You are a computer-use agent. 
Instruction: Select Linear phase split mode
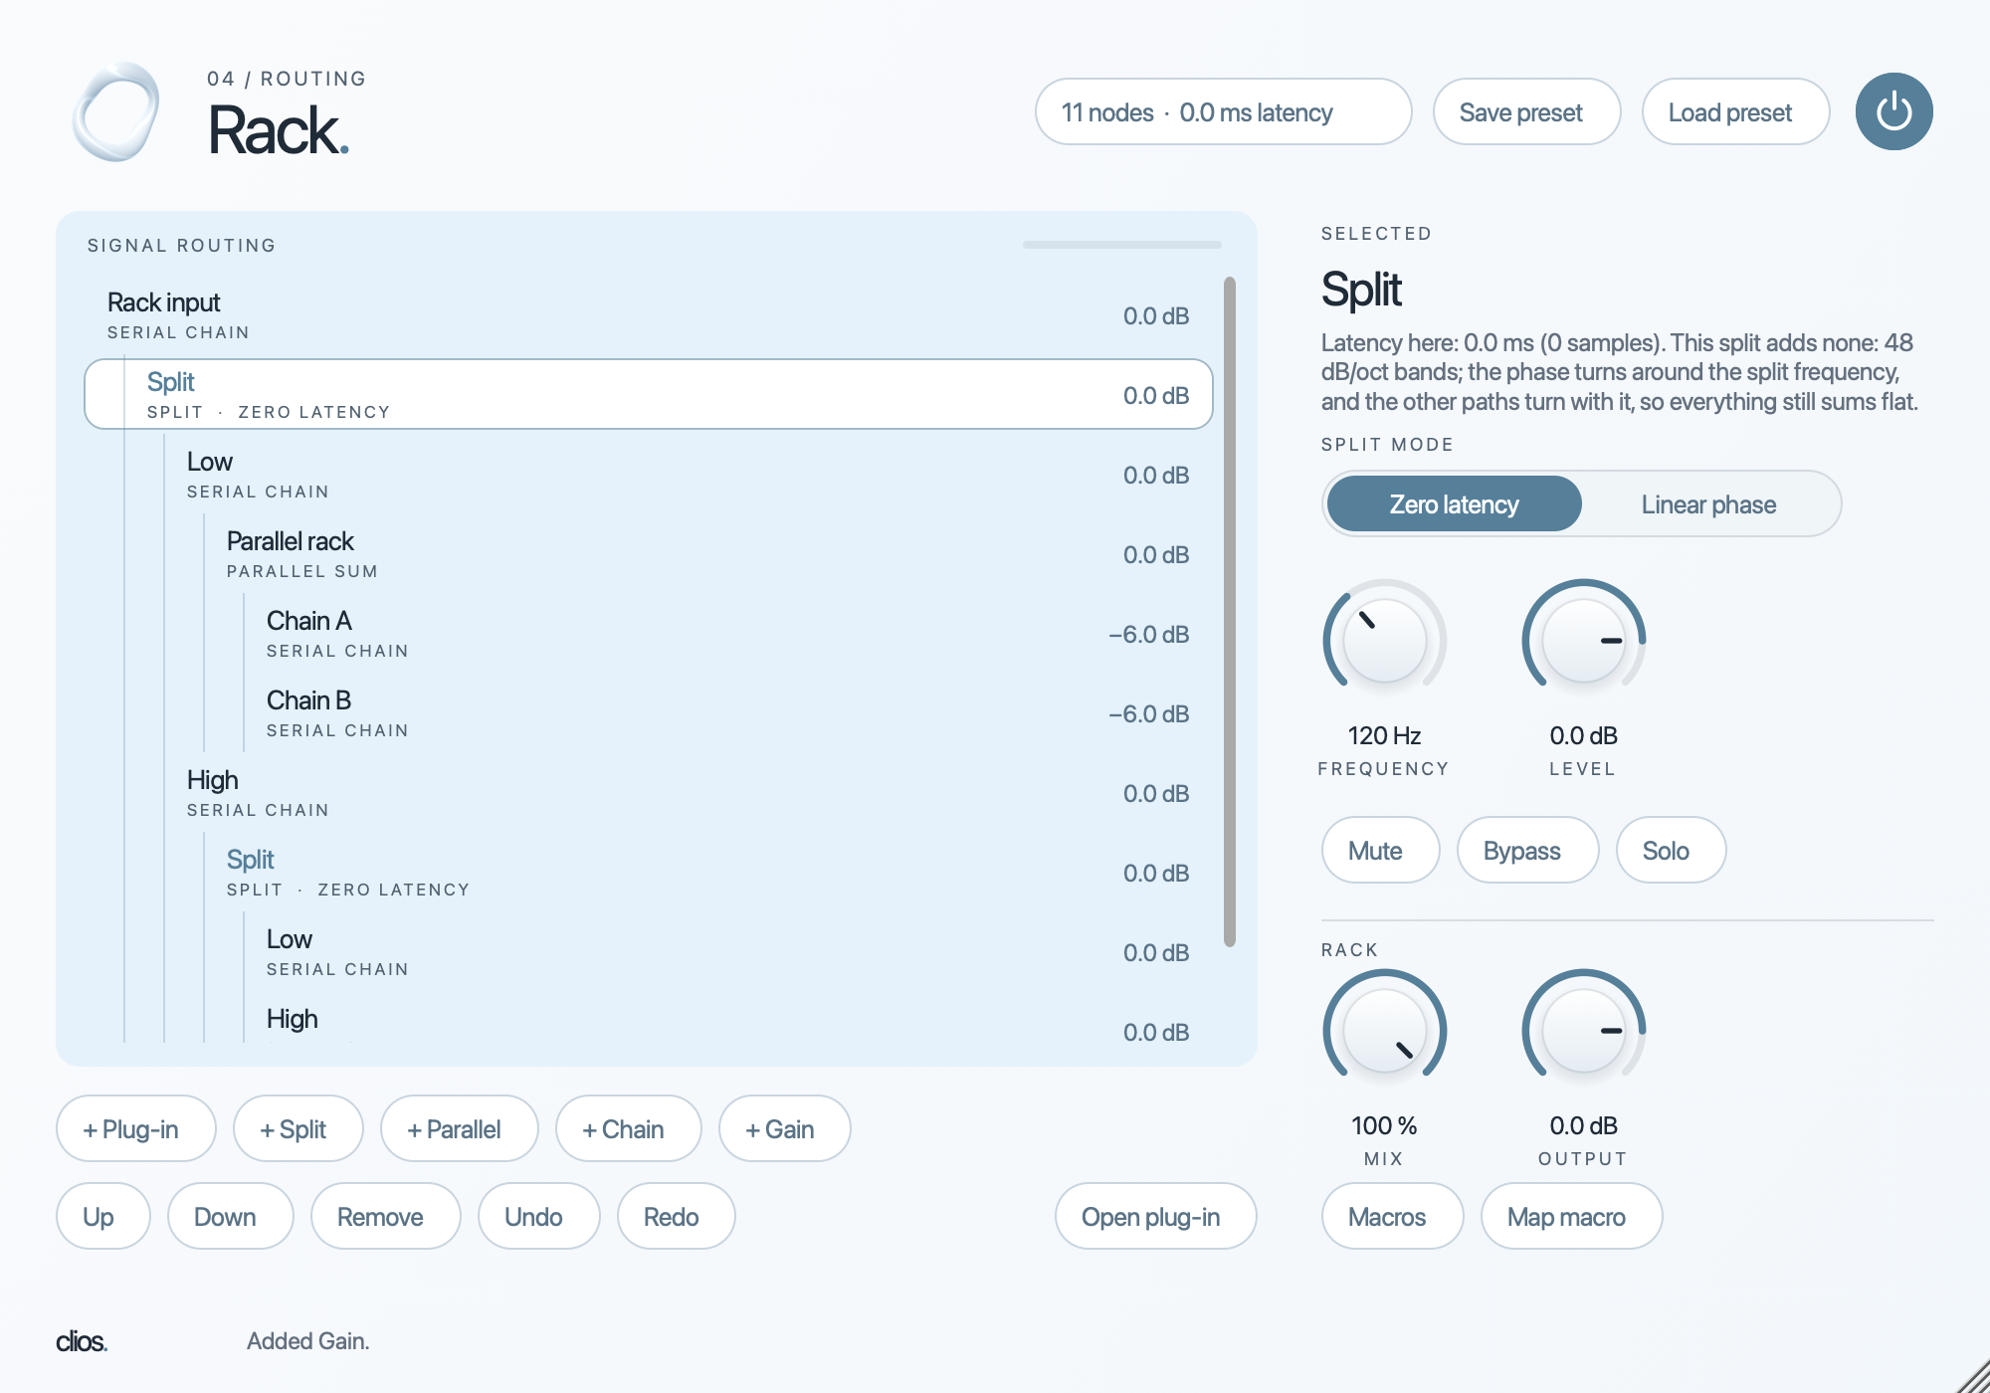pyautogui.click(x=1708, y=504)
